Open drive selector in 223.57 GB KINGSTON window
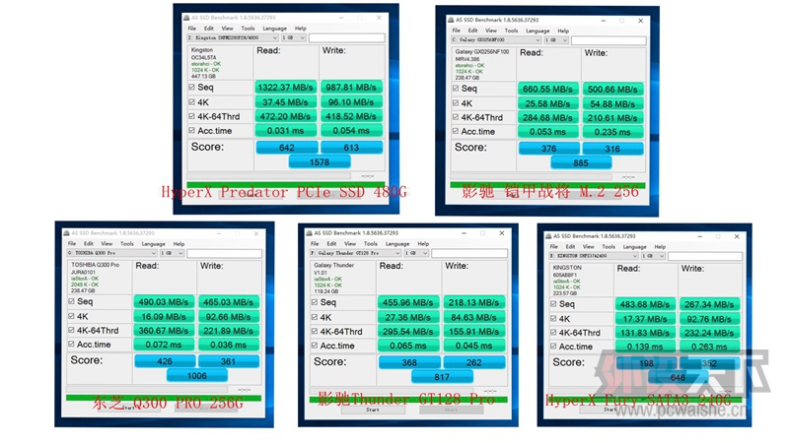 pos(594,256)
